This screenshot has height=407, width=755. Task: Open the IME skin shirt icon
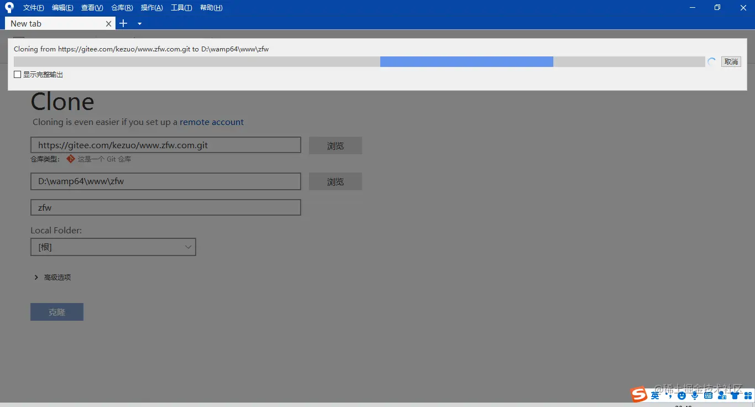pos(735,395)
